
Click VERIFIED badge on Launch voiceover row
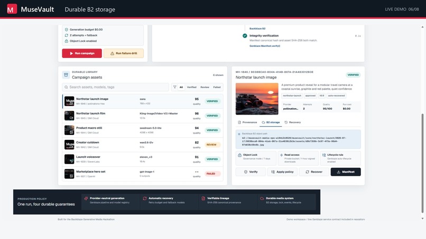point(212,159)
